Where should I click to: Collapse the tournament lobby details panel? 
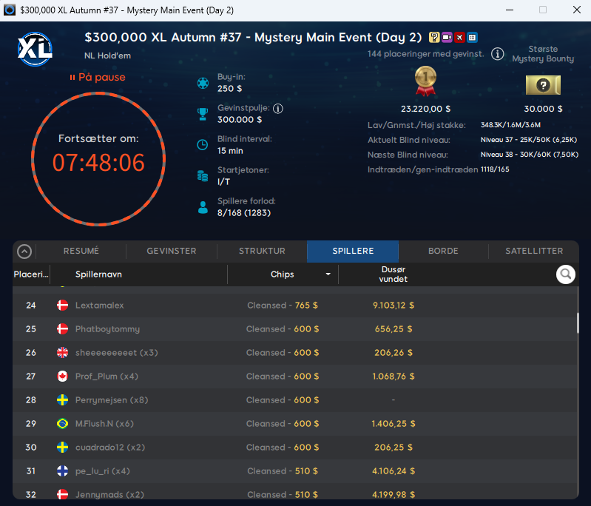click(24, 252)
